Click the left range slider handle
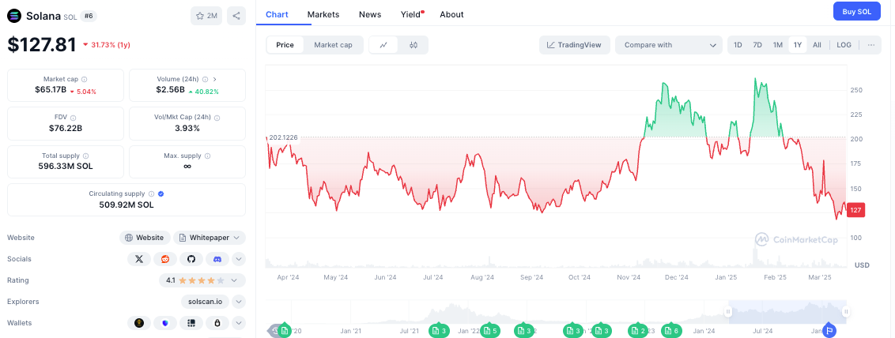 pos(728,312)
